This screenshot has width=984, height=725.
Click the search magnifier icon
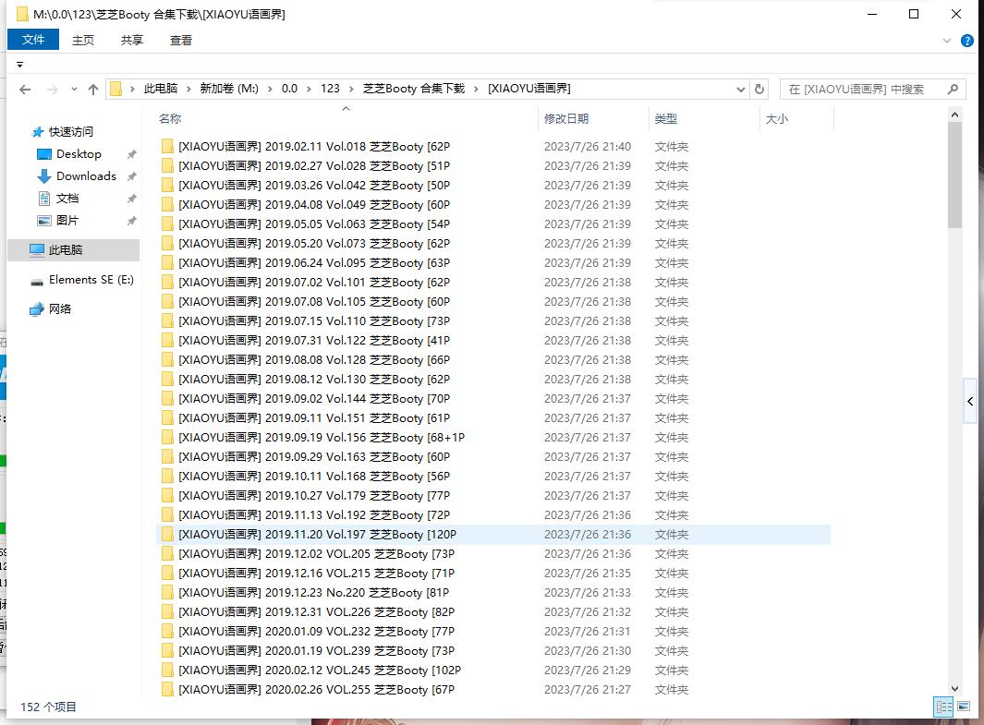point(953,89)
